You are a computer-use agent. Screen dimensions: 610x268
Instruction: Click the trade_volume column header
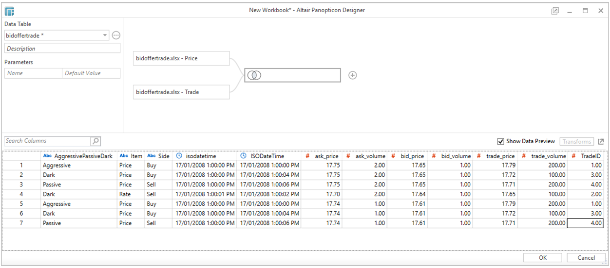[x=543, y=156]
